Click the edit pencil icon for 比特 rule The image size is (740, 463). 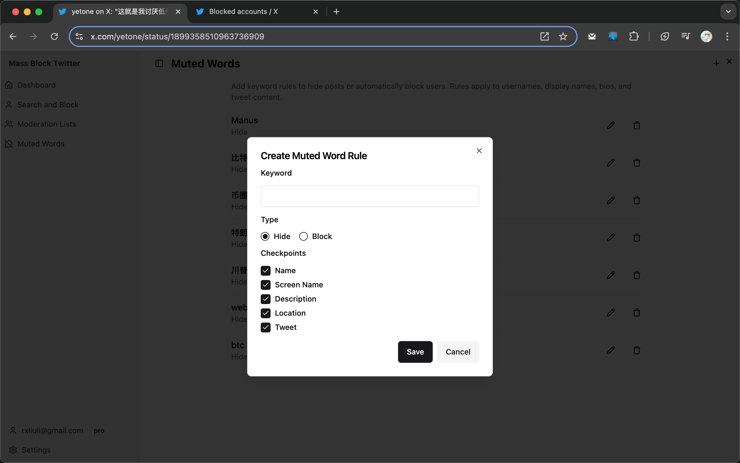click(x=611, y=163)
